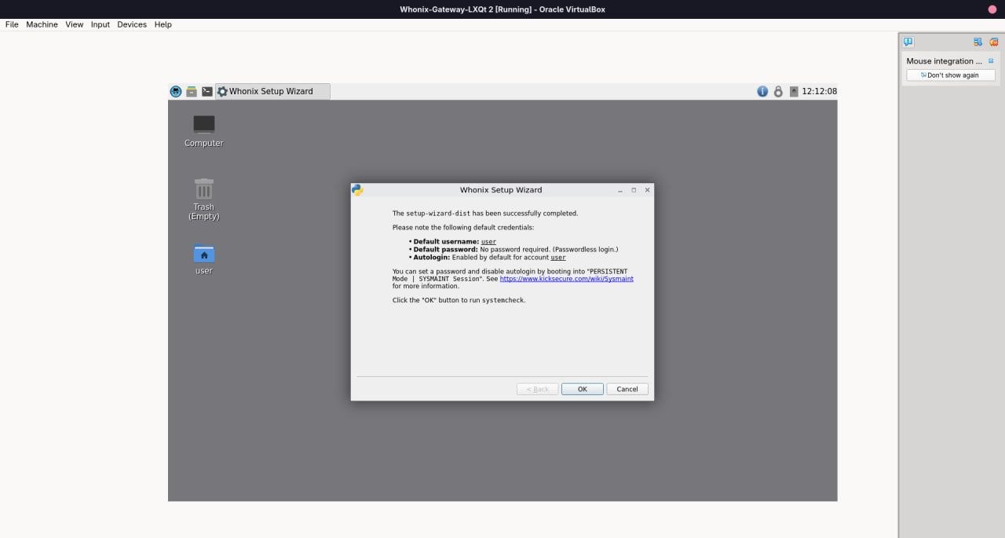1005x538 pixels.
Task: Click Don't show again notification button
Action: 951,75
